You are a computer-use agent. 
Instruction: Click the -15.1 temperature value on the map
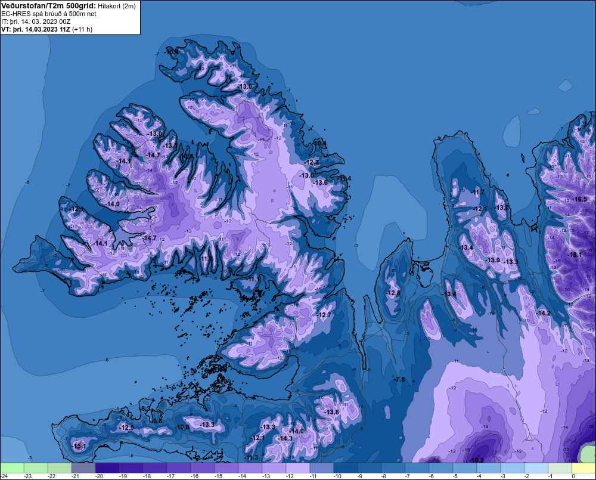click(x=79, y=446)
